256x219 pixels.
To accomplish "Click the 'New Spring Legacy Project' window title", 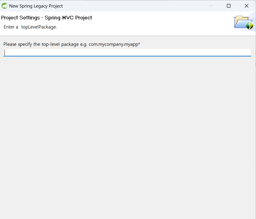I will coord(36,6).
